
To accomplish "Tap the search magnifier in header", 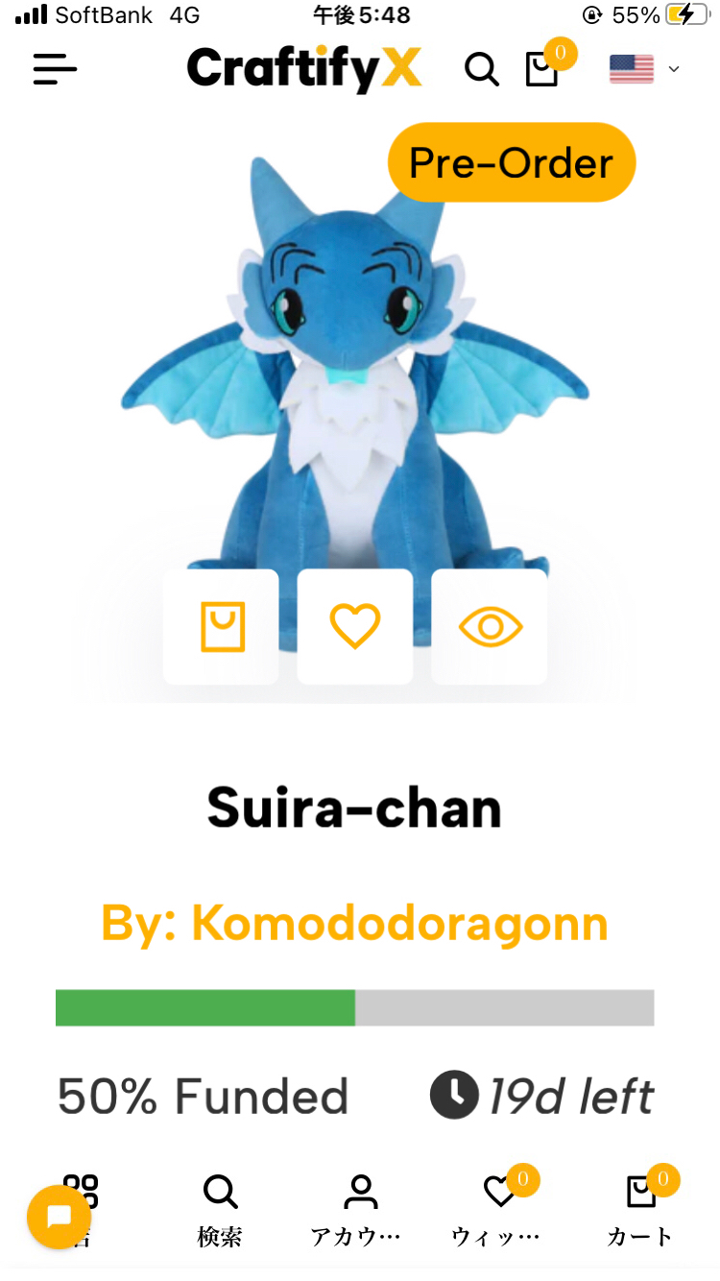I will (x=482, y=69).
